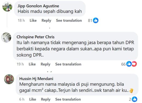Click the blue like reaction beside 66
This screenshot has height=103, width=142.
(x=129, y=64)
